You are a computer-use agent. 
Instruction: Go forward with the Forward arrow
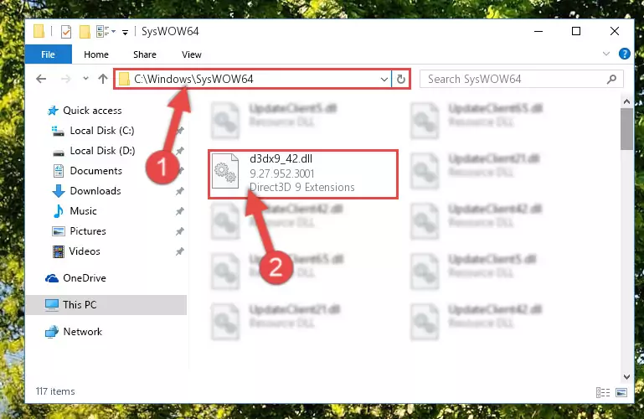[x=65, y=79]
